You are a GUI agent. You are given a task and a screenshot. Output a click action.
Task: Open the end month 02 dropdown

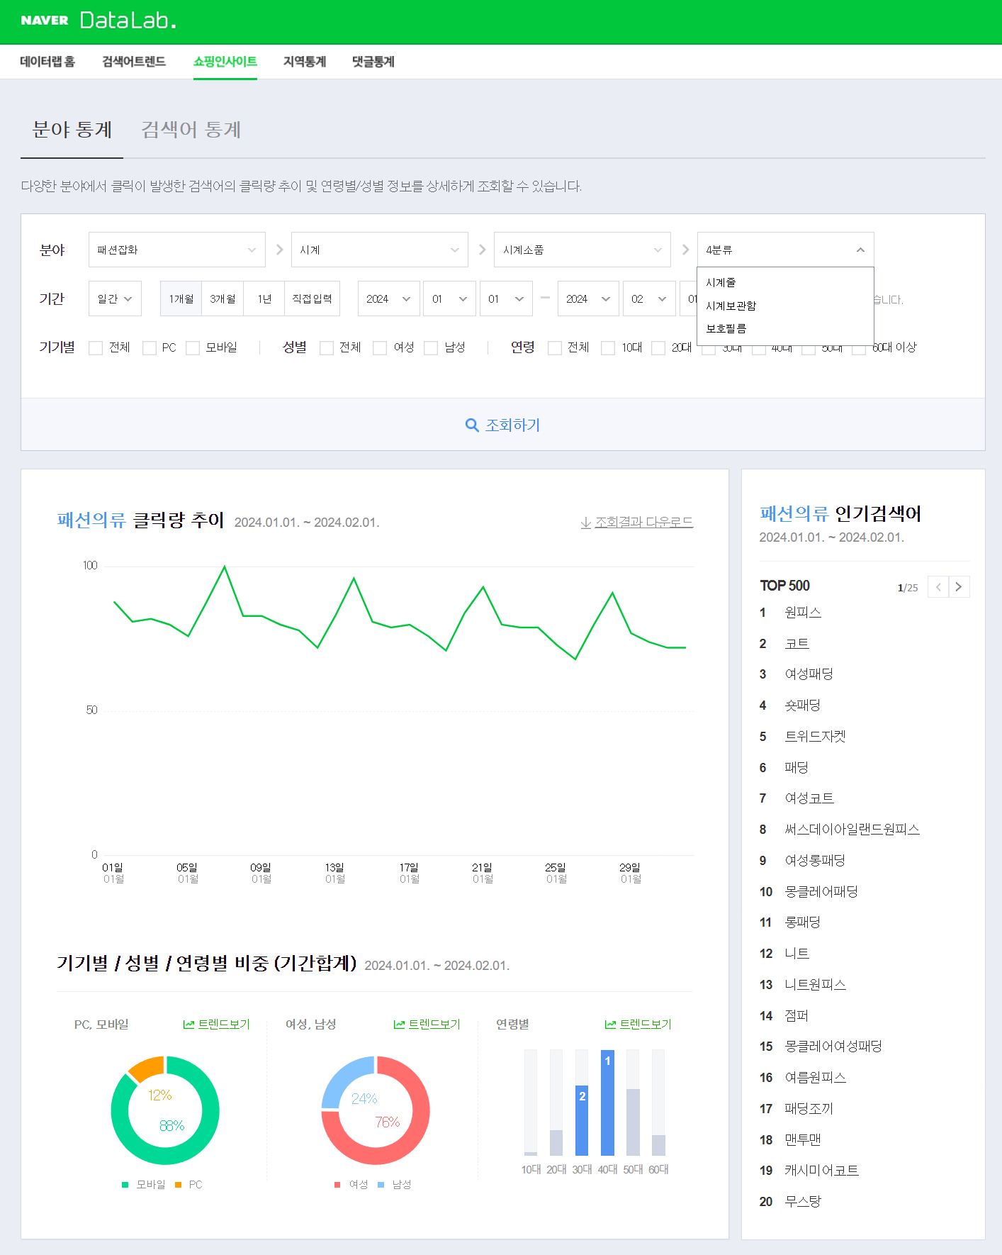649,299
